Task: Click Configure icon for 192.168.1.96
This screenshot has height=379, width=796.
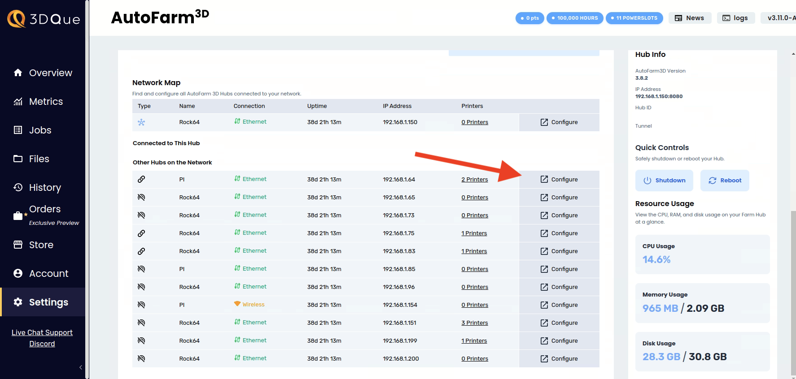Action: pos(544,287)
